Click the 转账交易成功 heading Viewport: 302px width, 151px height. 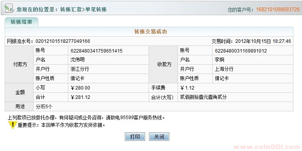coord(151,32)
